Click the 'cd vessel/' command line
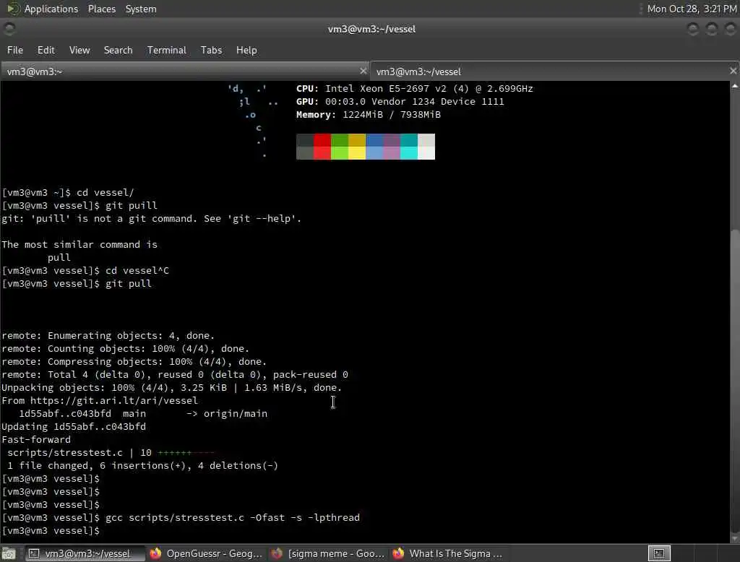This screenshot has height=562, width=740. (x=68, y=193)
